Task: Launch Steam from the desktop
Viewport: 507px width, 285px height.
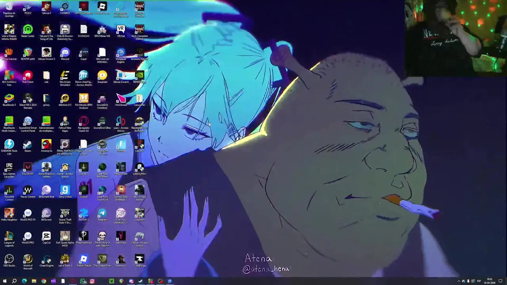Action: 28,146
